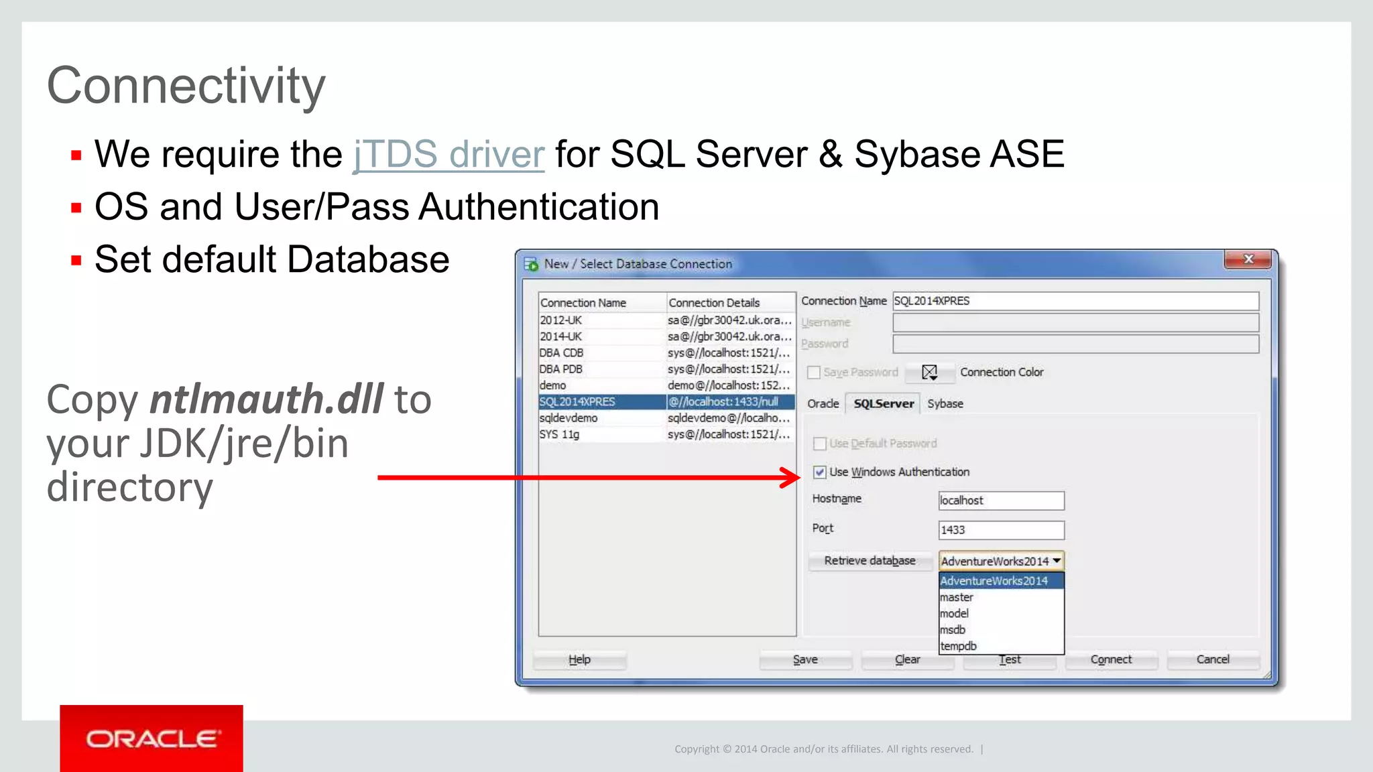The image size is (1373, 772).
Task: Choose master from database list
Action: [x=1002, y=597]
